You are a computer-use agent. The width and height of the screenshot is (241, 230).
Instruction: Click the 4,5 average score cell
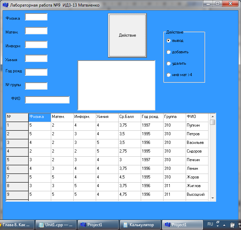point(129,178)
